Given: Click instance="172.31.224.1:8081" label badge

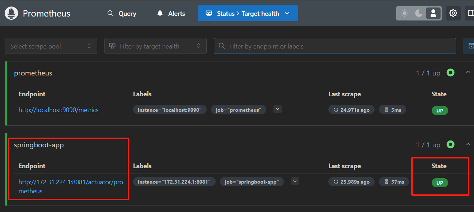Looking at the screenshot, I should click(x=174, y=182).
